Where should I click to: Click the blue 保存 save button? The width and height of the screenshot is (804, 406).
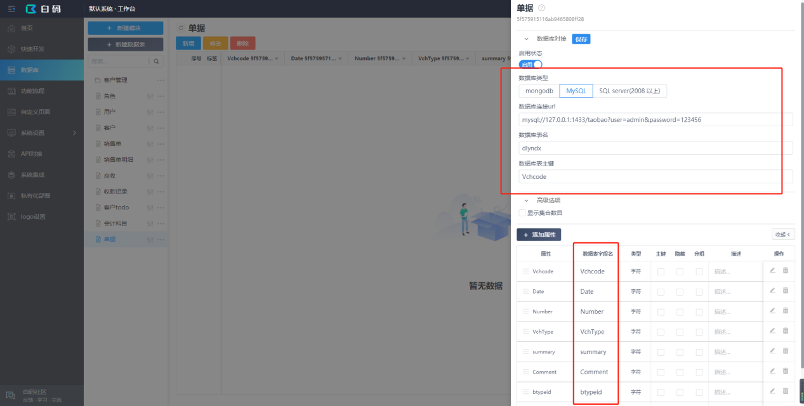pos(581,39)
